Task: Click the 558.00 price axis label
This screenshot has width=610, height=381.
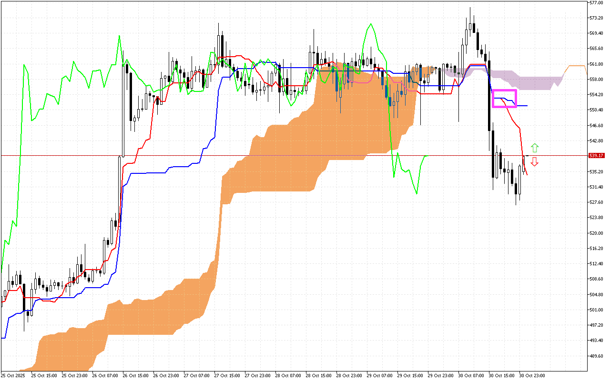Action: click(597, 79)
